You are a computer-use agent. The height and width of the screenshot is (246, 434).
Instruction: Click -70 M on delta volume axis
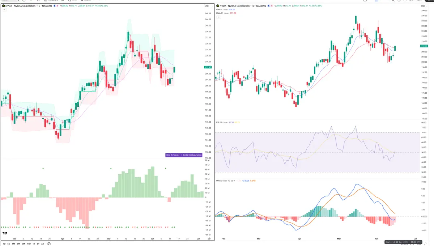208,230
